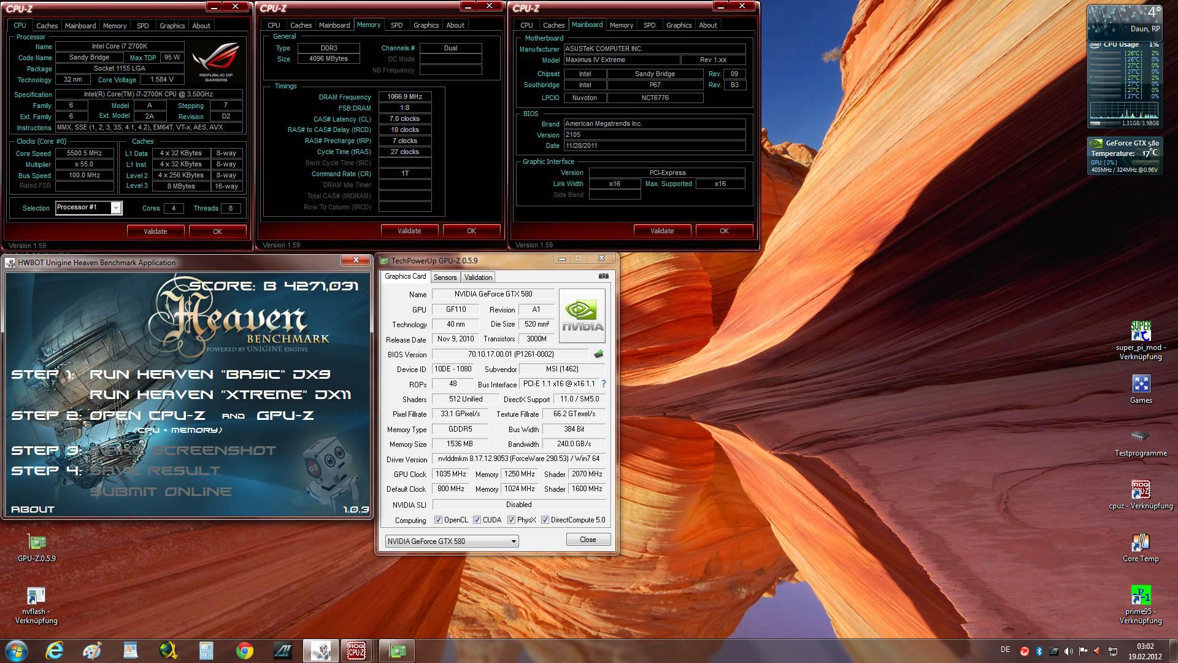This screenshot has width=1178, height=663.
Task: Toggle the DirectCompute 5.0 checkbox
Action: click(x=545, y=519)
